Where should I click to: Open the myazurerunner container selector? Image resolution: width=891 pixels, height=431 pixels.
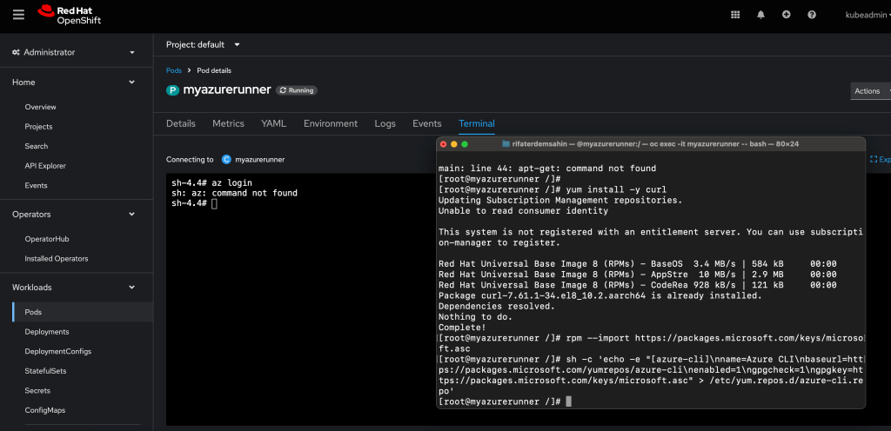259,159
